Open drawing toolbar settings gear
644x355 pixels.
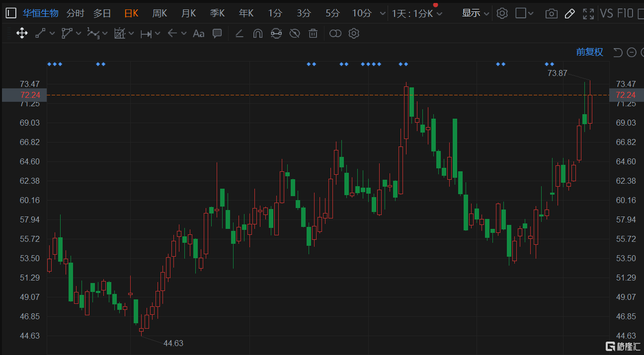click(354, 34)
